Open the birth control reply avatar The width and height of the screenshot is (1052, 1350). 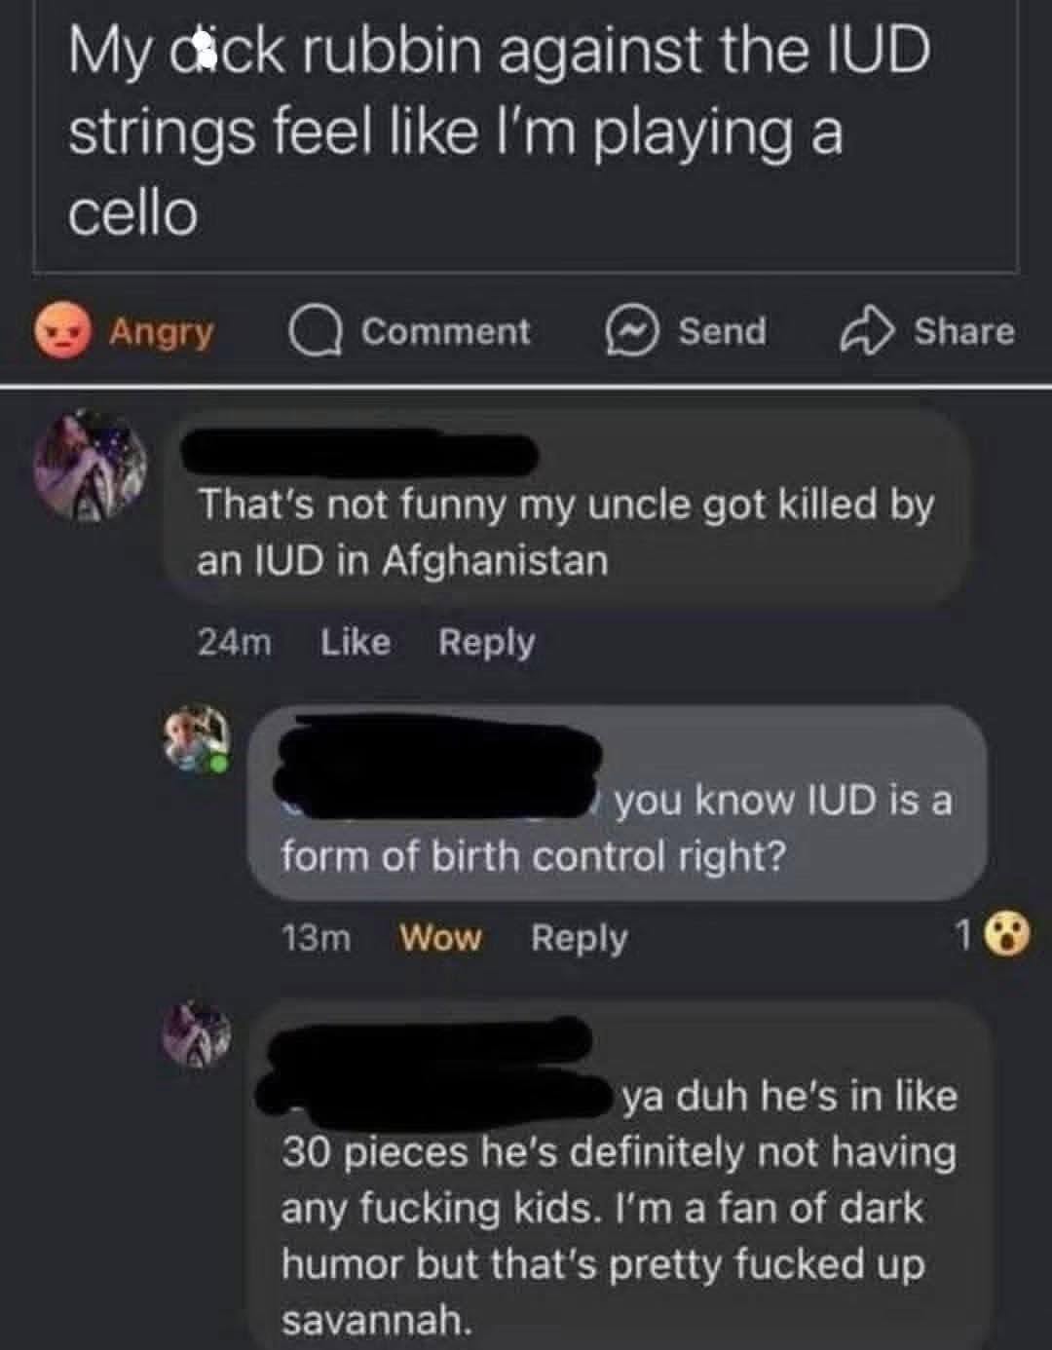[x=196, y=739]
